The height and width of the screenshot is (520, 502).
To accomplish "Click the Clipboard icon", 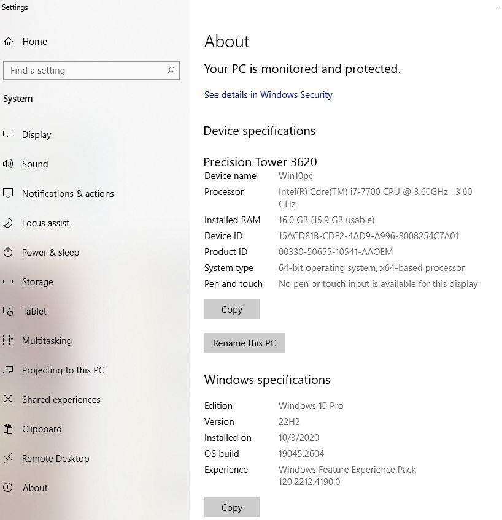I will (x=8, y=429).
